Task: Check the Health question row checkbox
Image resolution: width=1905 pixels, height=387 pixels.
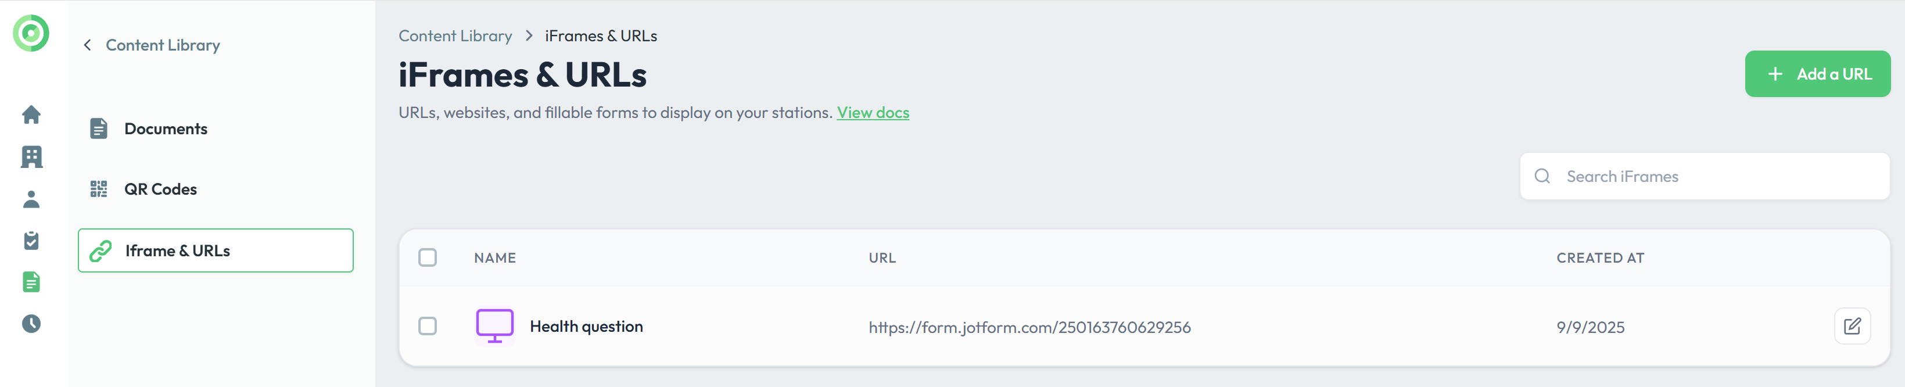Action: click(x=428, y=327)
